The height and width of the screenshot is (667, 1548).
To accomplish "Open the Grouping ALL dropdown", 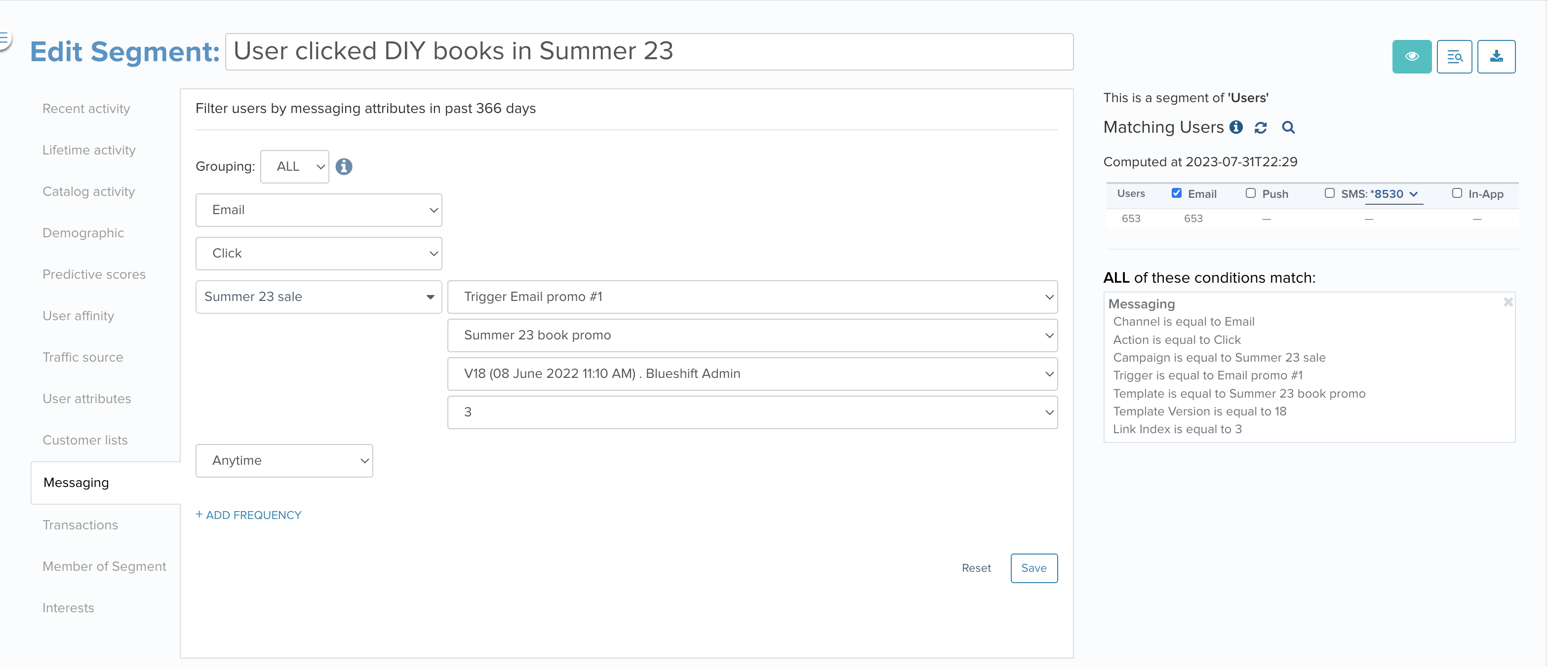I will pyautogui.click(x=294, y=166).
